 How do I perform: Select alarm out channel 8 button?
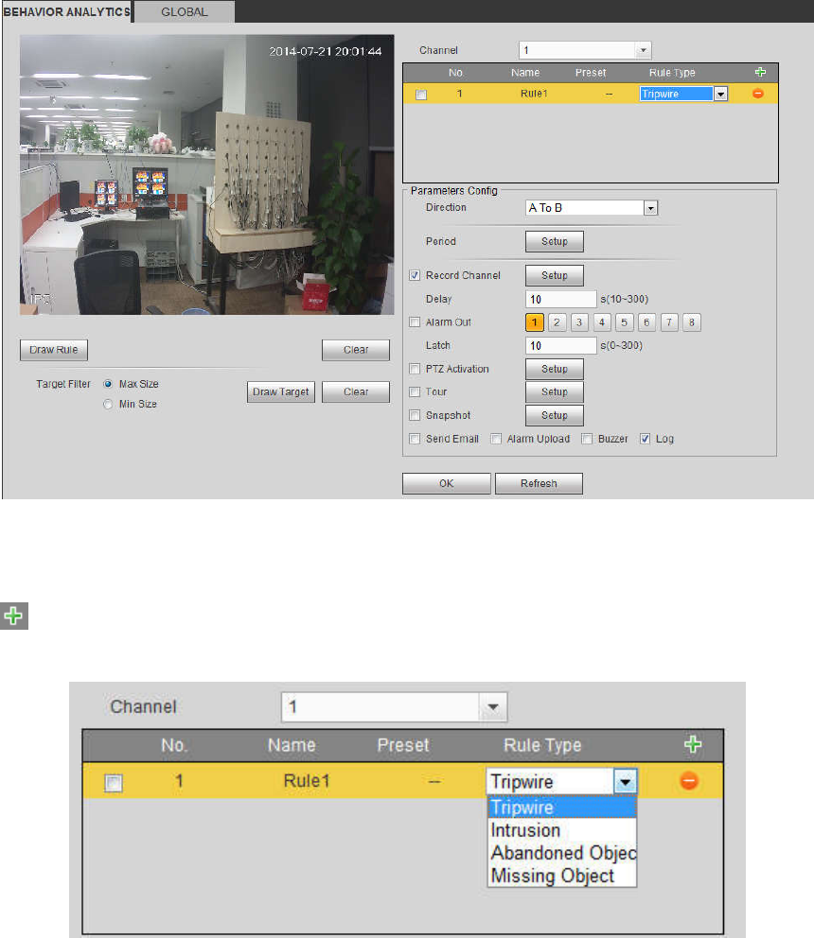[x=692, y=322]
